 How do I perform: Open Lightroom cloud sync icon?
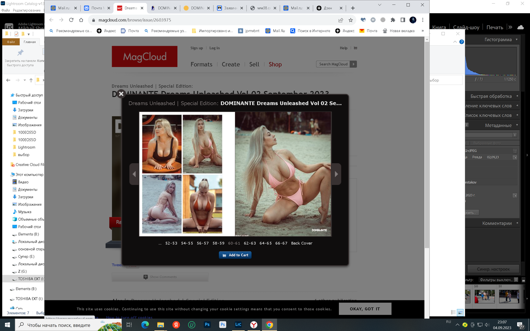pyautogui.click(x=520, y=27)
